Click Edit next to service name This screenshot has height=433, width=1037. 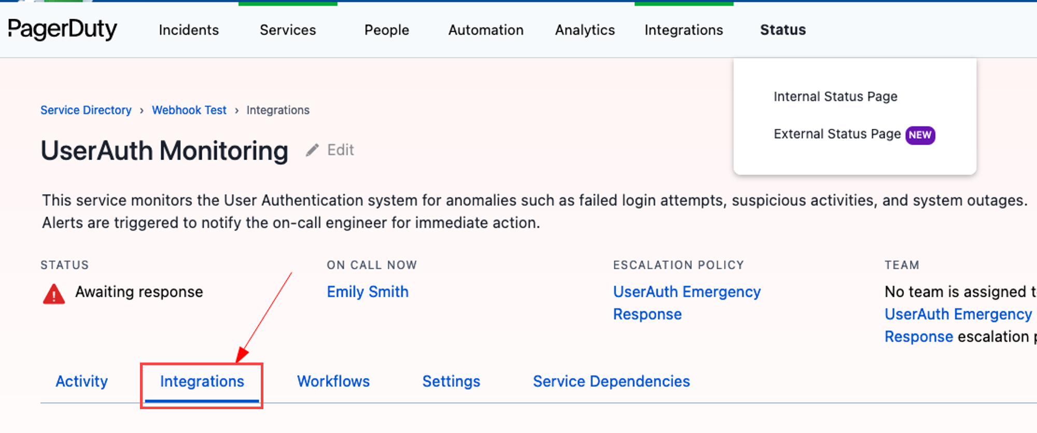pyautogui.click(x=341, y=150)
